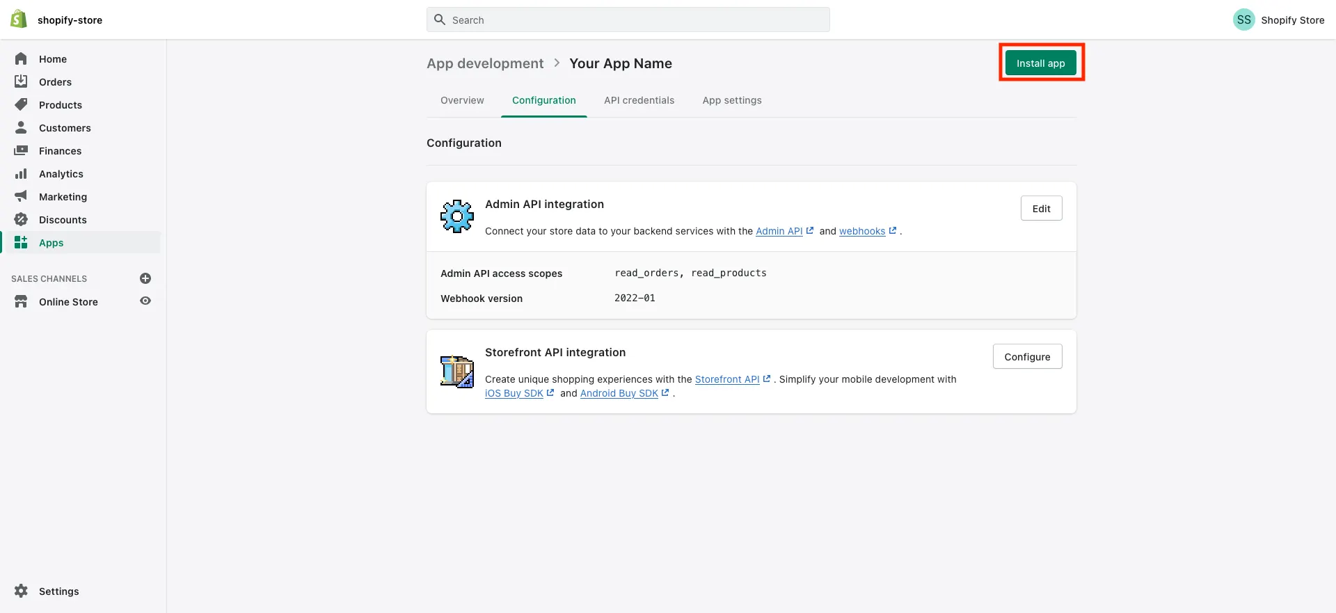This screenshot has height=613, width=1336.
Task: Edit the Admin API integration
Action: [1041, 208]
